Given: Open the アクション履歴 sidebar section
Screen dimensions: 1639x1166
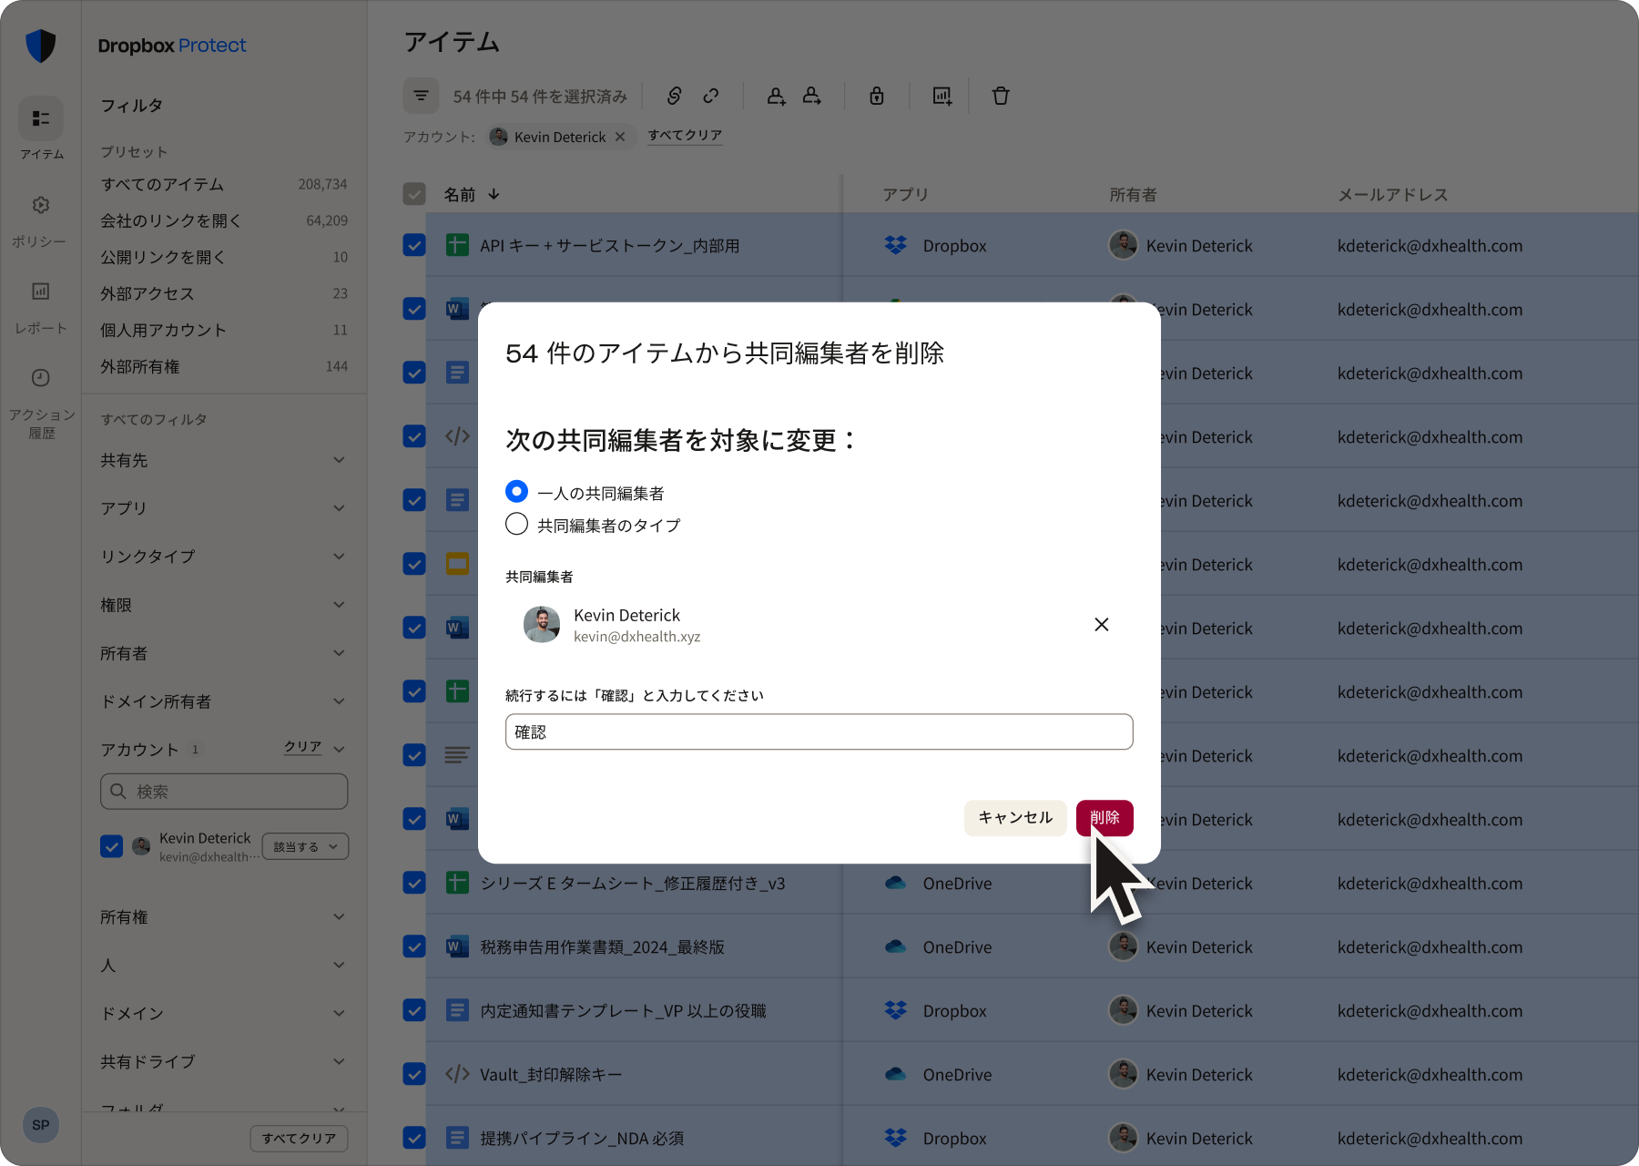Looking at the screenshot, I should pyautogui.click(x=41, y=402).
